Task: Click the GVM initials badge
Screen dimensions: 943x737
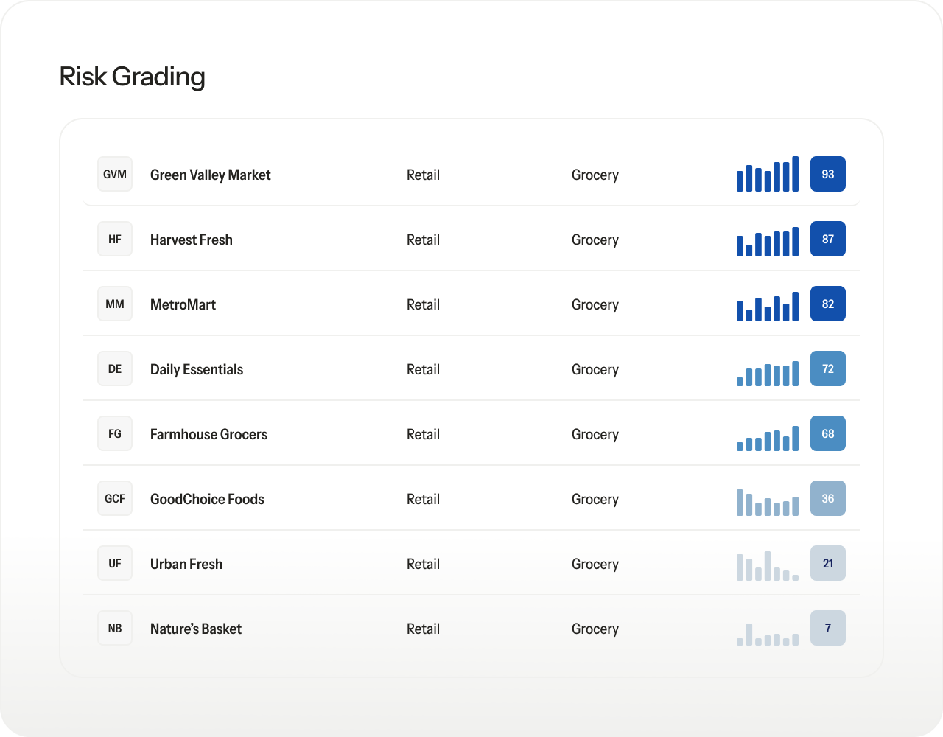Action: pyautogui.click(x=115, y=175)
